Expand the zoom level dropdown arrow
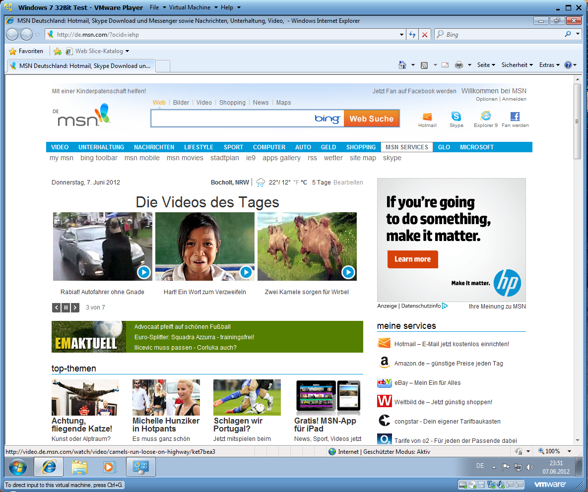Image resolution: width=588 pixels, height=492 pixels. coord(569,451)
